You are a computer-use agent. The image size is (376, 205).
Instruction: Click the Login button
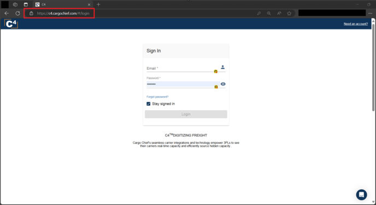point(186,114)
